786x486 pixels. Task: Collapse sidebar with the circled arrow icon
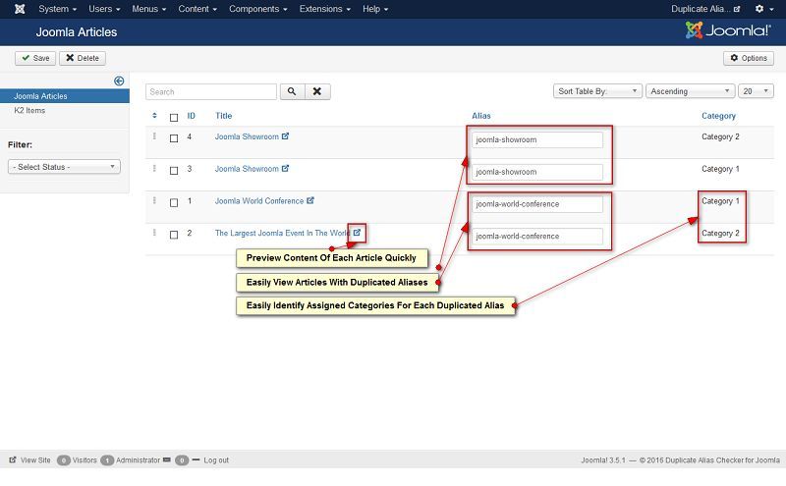[119, 81]
